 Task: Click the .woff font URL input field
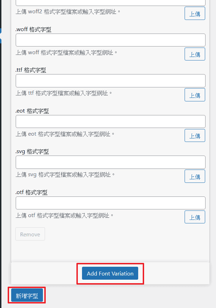(x=110, y=40)
